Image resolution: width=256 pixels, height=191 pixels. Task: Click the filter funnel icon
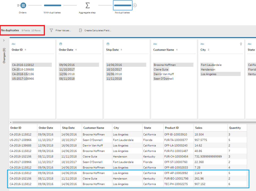(x=51, y=30)
